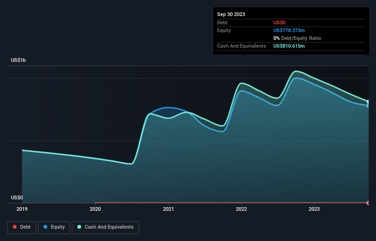Click the US$810.615m cash value
This screenshot has width=376, height=241.
pyautogui.click(x=289, y=46)
